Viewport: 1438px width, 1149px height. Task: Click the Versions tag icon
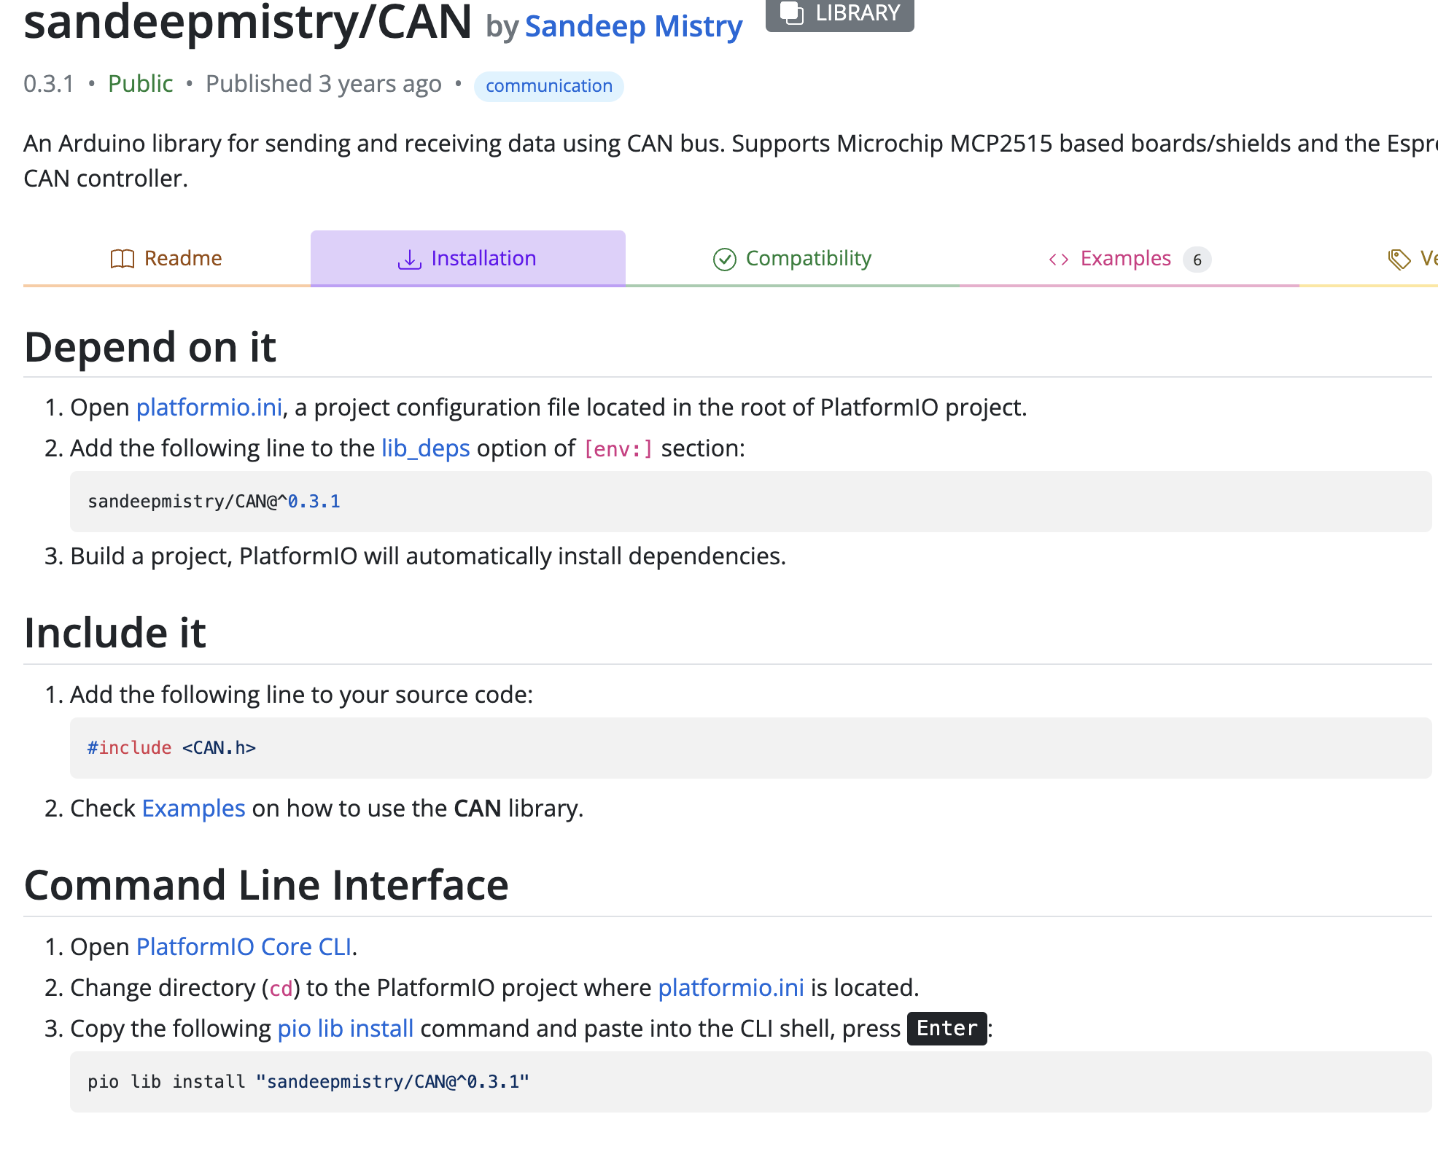point(1399,259)
